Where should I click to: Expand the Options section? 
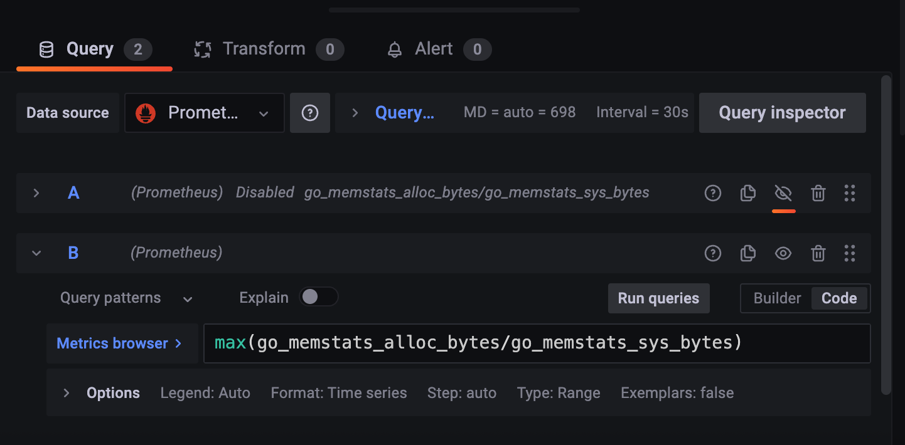point(67,393)
